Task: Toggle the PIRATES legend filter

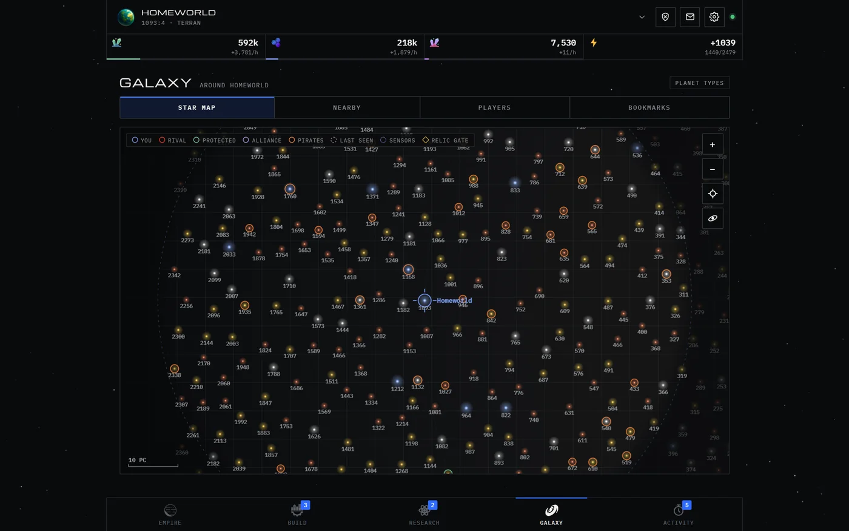Action: coord(306,140)
